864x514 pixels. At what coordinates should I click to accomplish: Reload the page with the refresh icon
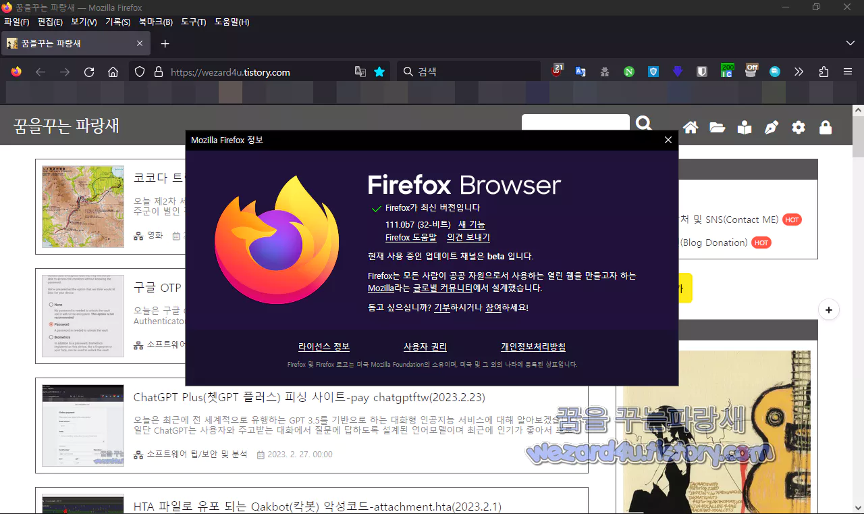(89, 72)
